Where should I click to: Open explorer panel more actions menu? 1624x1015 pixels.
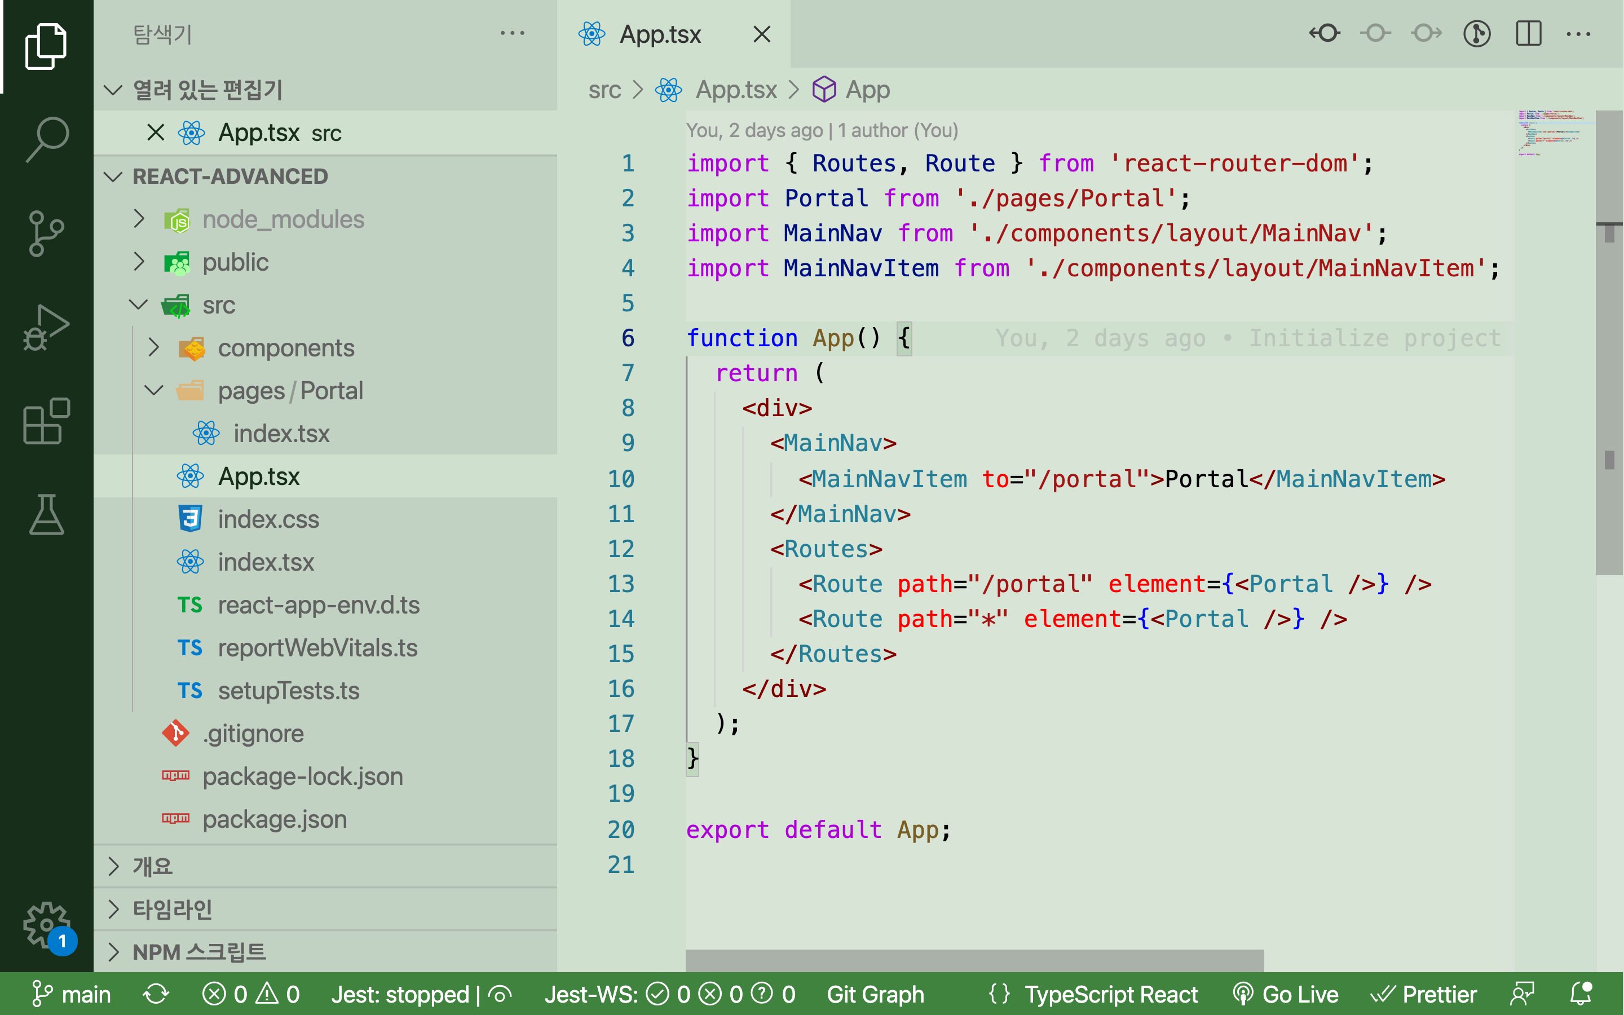[x=512, y=34]
